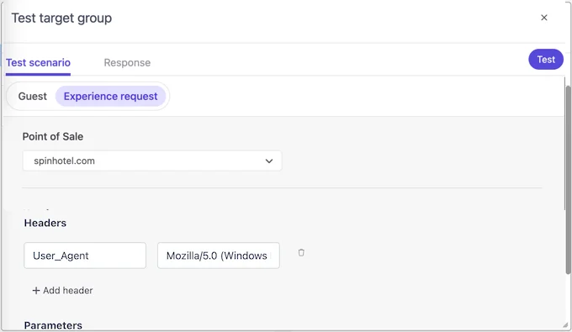
Task: Click the vertical scrollbar thumb
Action: [x=568, y=180]
